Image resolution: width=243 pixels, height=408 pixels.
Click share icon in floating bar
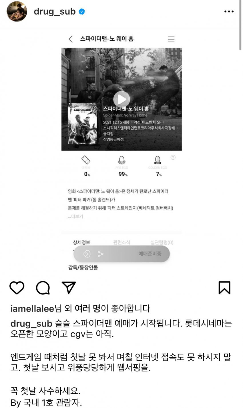[100, 254]
